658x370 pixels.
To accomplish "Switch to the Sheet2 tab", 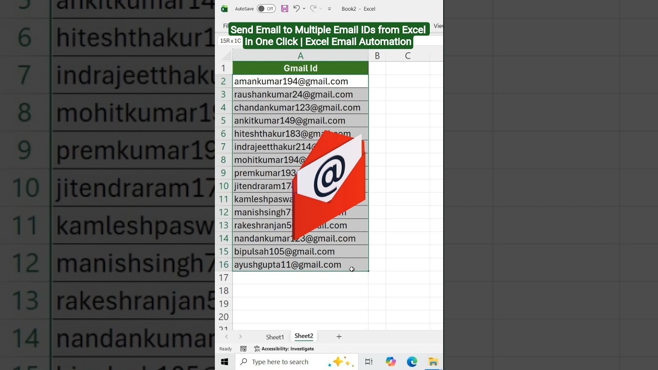I will tap(304, 336).
